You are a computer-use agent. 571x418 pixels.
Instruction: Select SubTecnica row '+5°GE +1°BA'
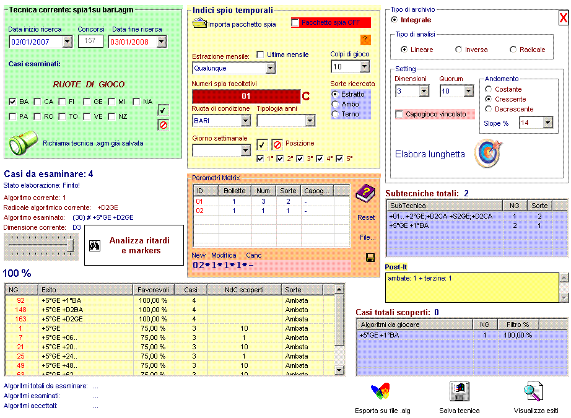(x=477, y=225)
